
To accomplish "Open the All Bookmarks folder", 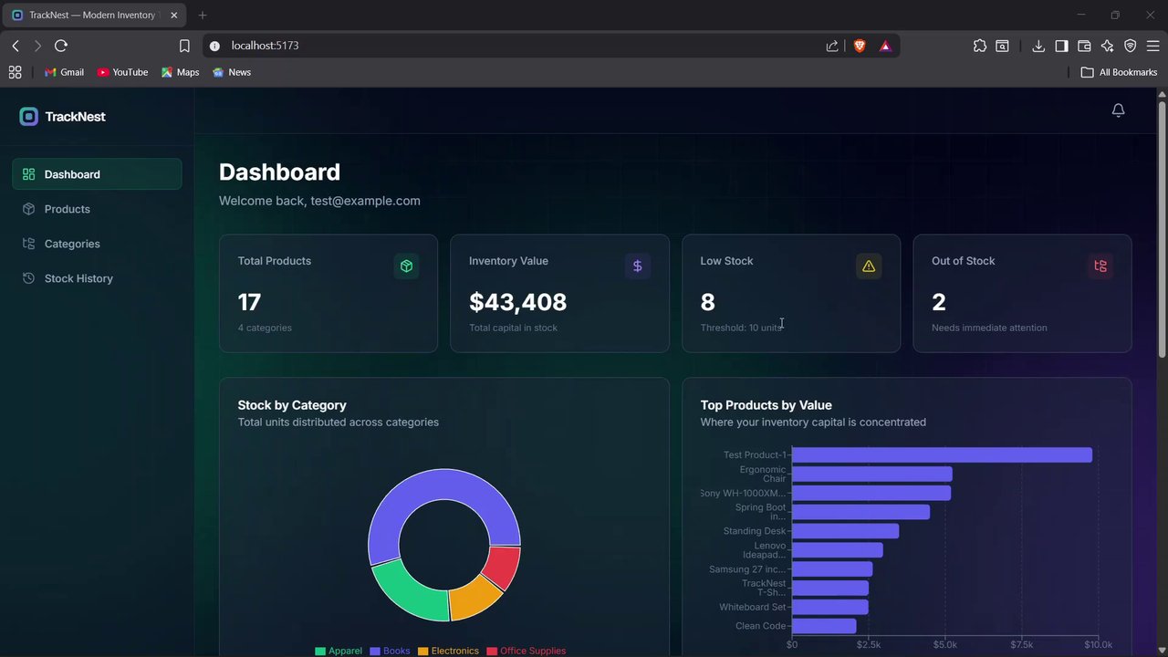I will tap(1119, 72).
